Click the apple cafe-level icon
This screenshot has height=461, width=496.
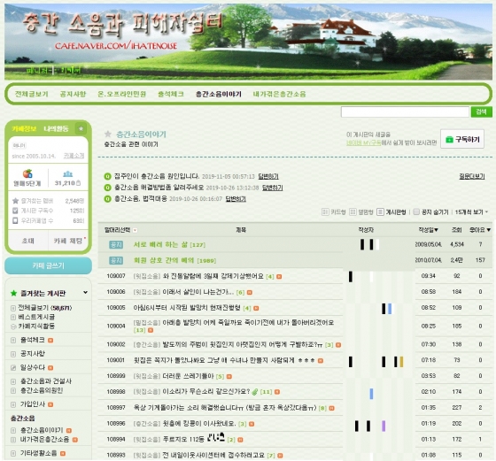(27, 173)
